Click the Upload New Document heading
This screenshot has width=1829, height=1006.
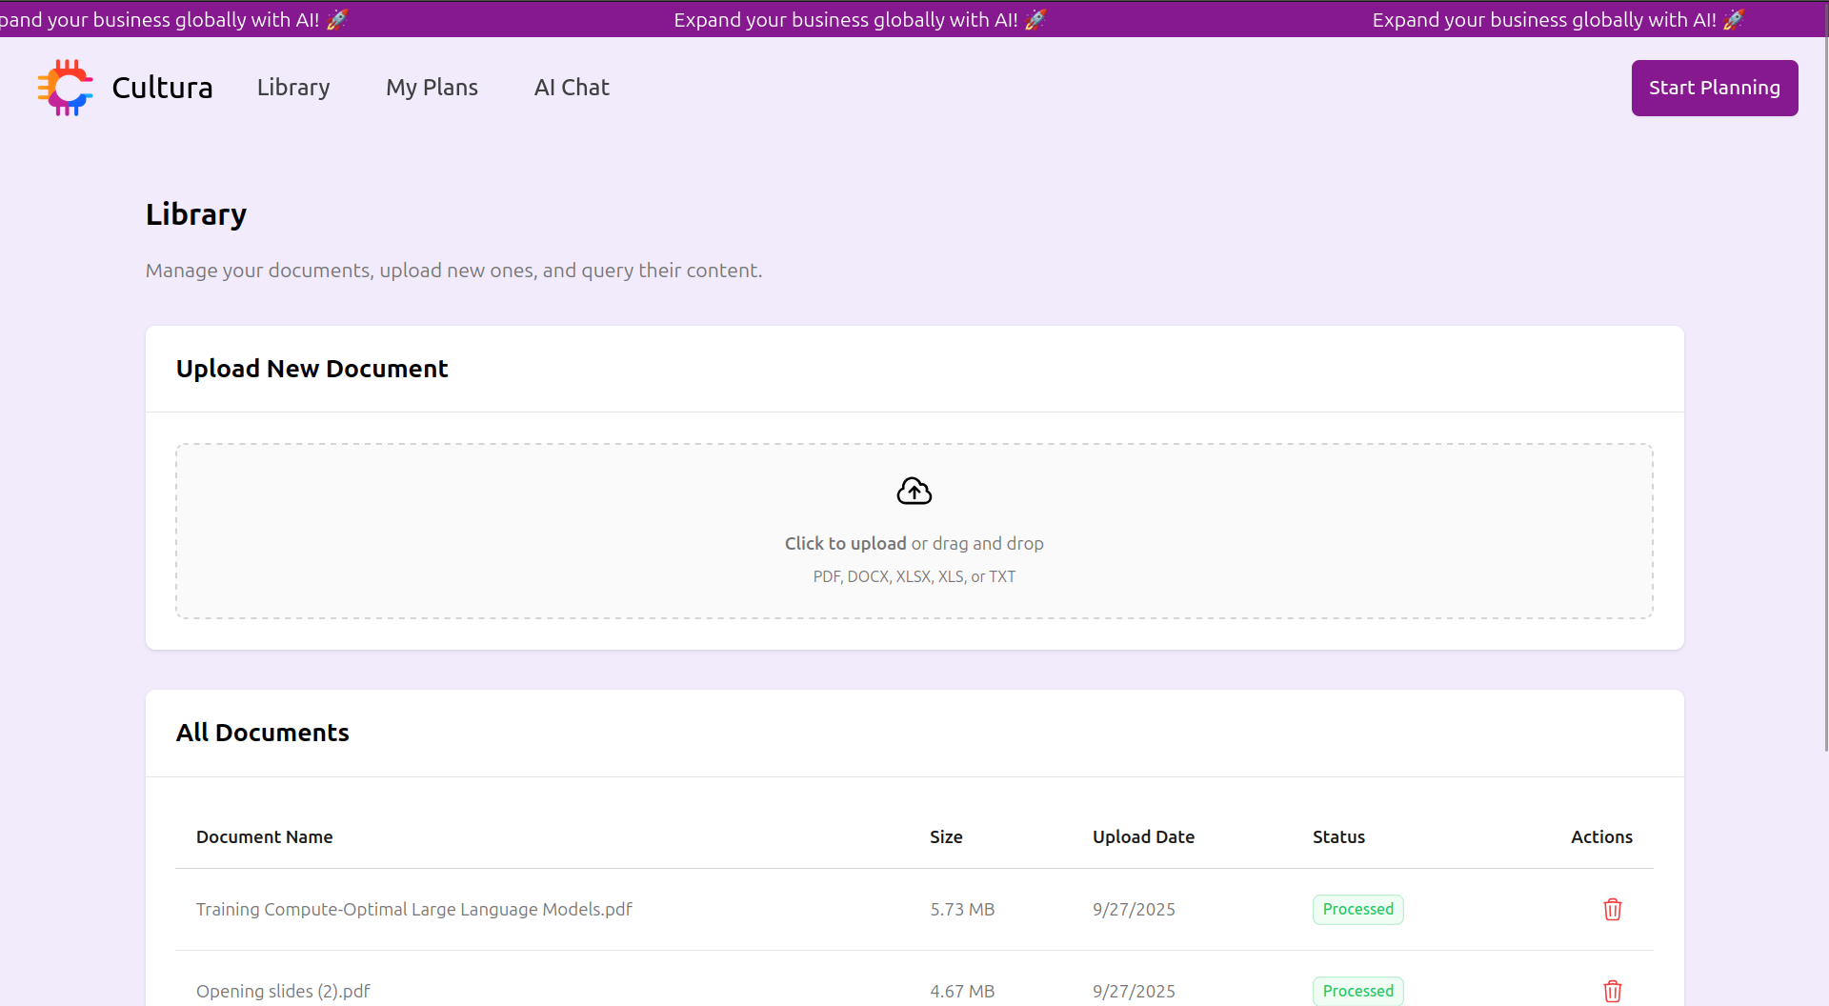tap(312, 369)
